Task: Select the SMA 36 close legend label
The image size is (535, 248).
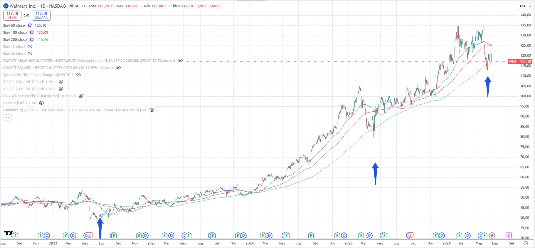Action: 14,53
